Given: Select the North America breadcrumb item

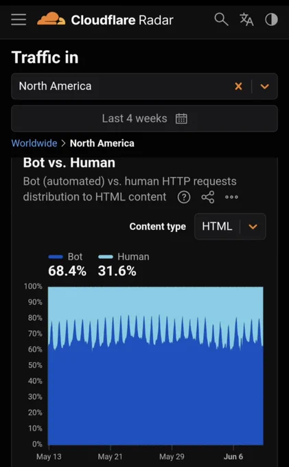Looking at the screenshot, I should coord(102,144).
